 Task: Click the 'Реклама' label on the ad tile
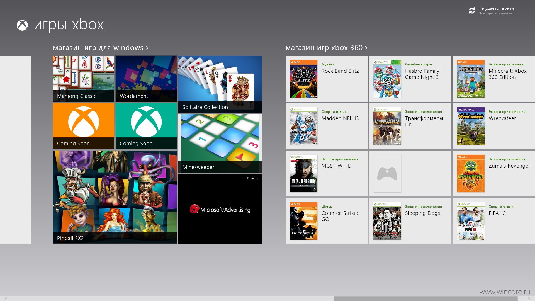pyautogui.click(x=253, y=178)
